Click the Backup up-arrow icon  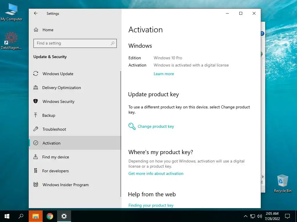(x=35, y=115)
